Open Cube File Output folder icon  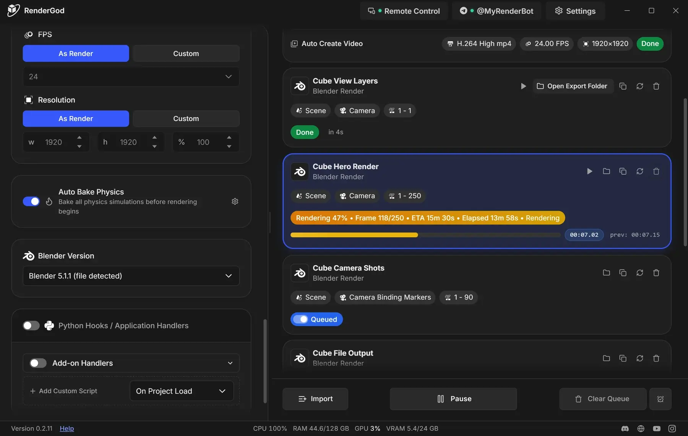click(x=606, y=358)
